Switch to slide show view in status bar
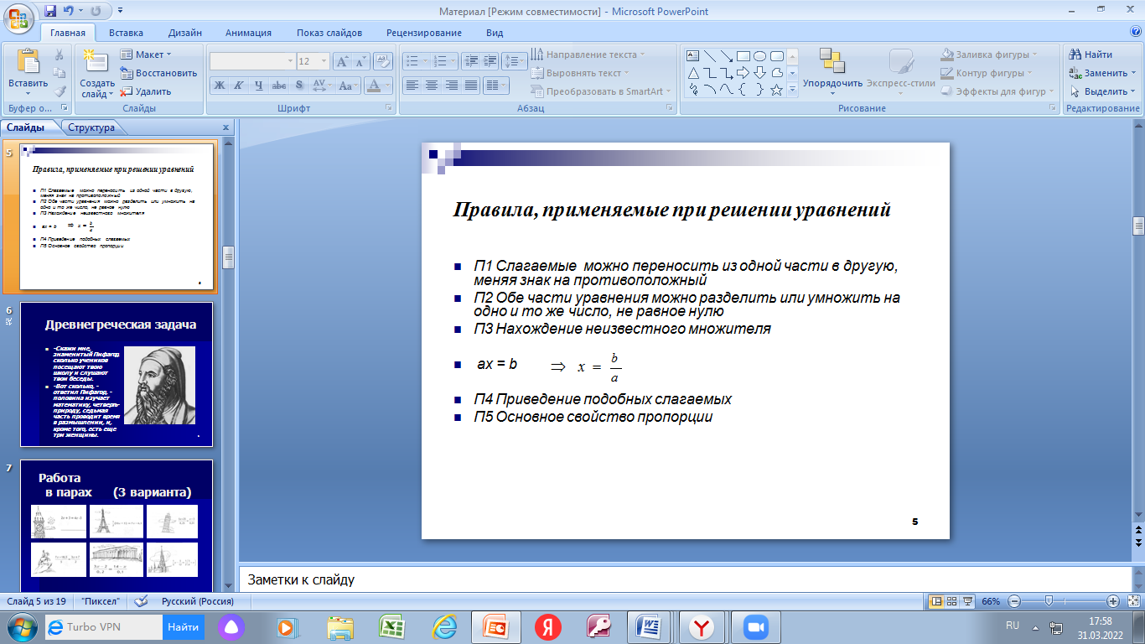The width and height of the screenshot is (1145, 644). coord(968,601)
